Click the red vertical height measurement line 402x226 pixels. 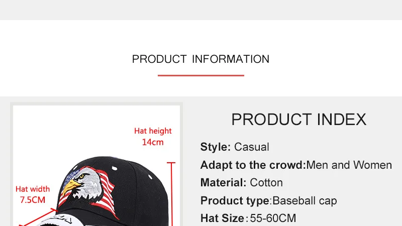pyautogui.click(x=171, y=194)
